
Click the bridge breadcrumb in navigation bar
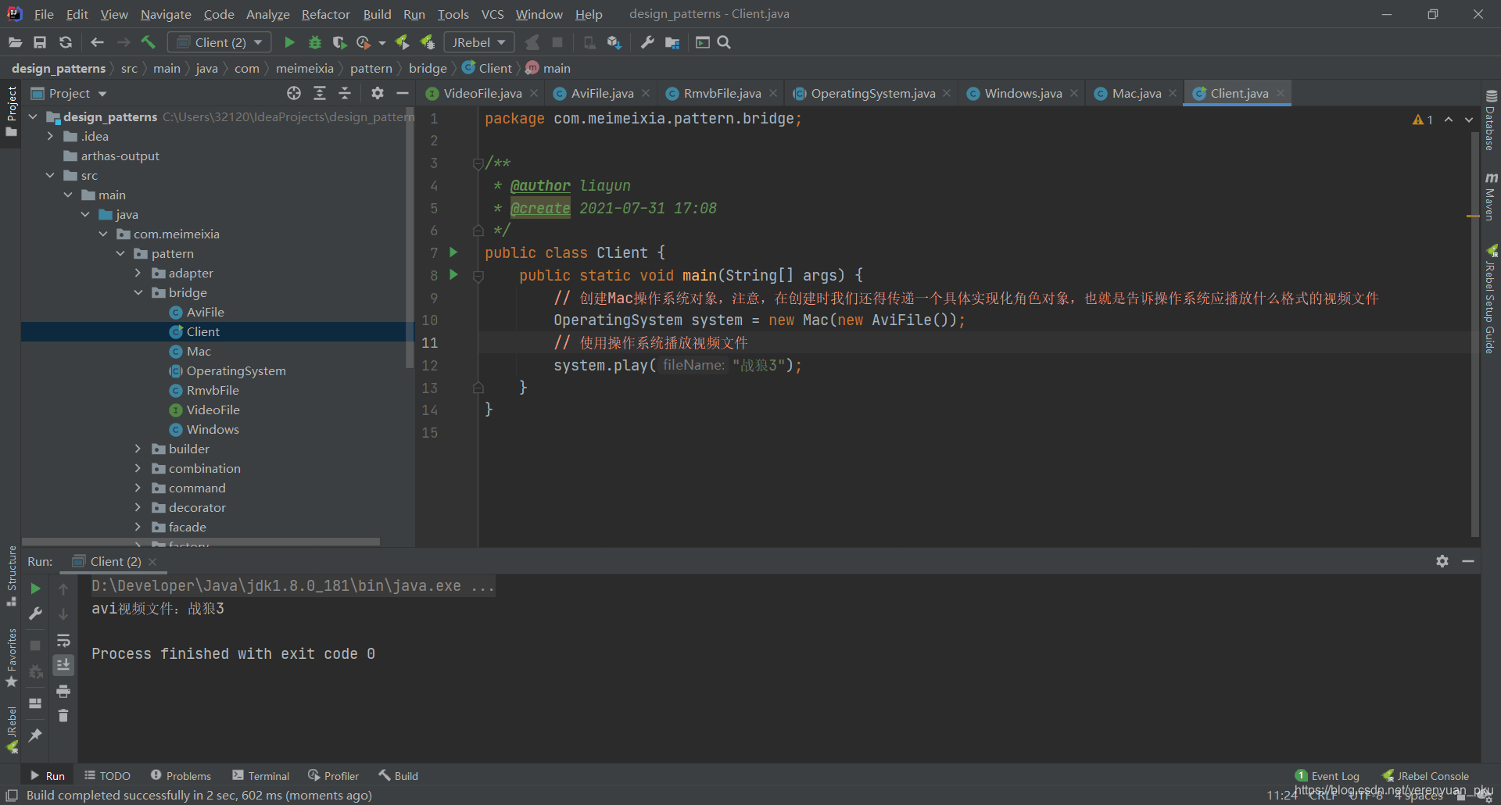click(x=428, y=68)
